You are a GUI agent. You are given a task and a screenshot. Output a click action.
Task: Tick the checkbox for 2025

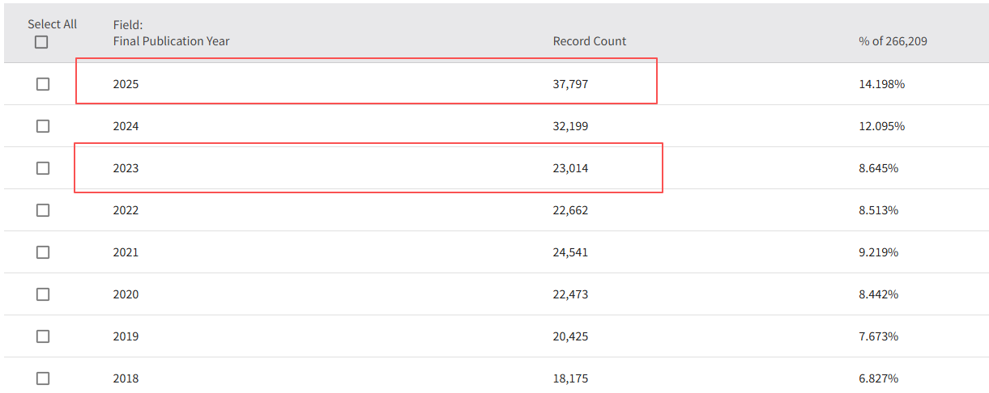(x=43, y=84)
